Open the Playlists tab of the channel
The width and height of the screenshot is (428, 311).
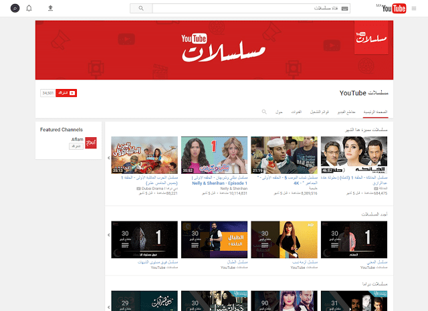(320, 112)
